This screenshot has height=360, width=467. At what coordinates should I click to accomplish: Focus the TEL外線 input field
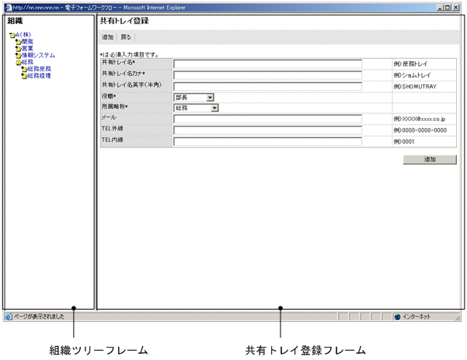point(268,130)
